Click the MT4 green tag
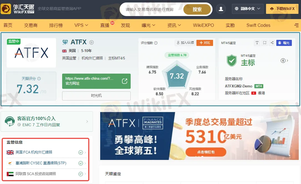 [259, 86]
